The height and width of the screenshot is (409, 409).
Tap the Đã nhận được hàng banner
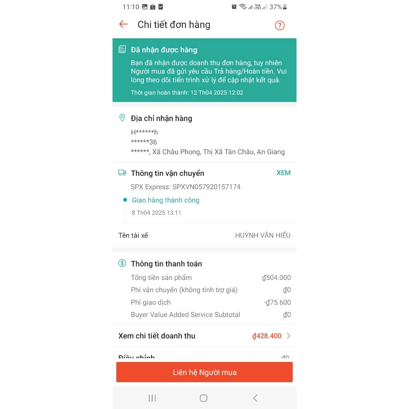[x=204, y=70]
